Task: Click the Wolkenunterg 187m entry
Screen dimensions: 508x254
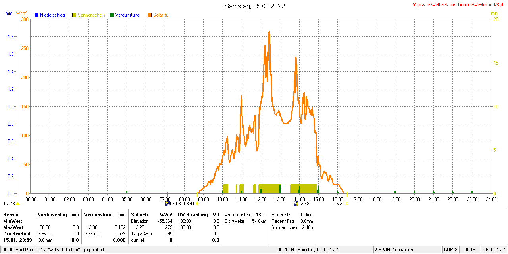Action: (245, 214)
